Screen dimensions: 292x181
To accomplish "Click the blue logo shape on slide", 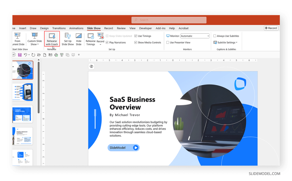I will tap(240, 84).
